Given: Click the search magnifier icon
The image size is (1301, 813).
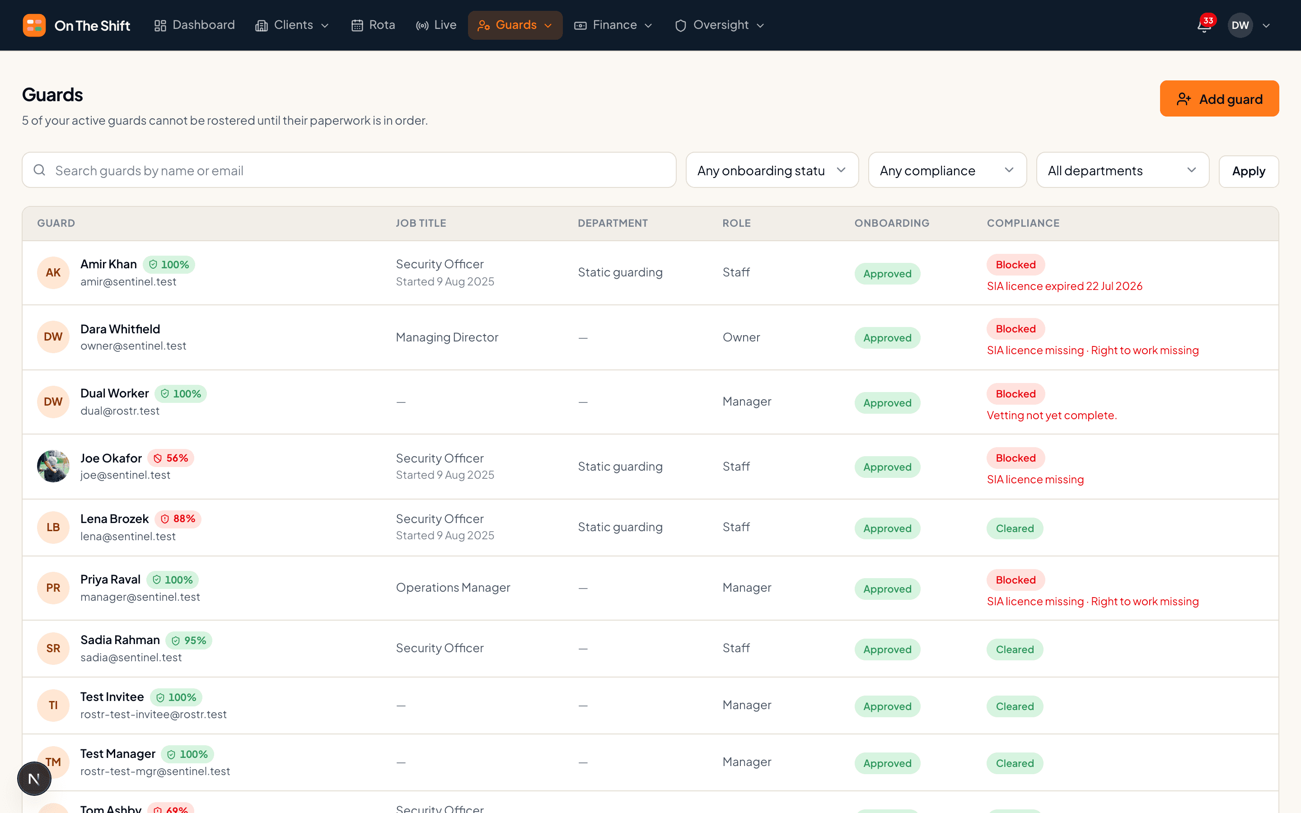Looking at the screenshot, I should point(39,170).
